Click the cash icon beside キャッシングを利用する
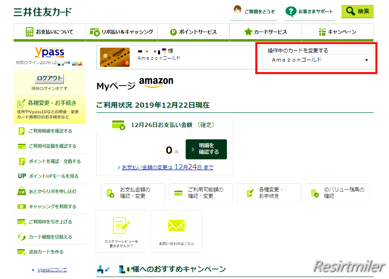Image resolution: width=389 pixels, height=279 pixels. coord(21,206)
